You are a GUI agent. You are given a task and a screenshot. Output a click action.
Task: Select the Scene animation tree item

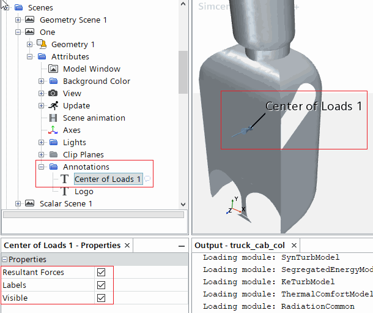[x=94, y=118]
